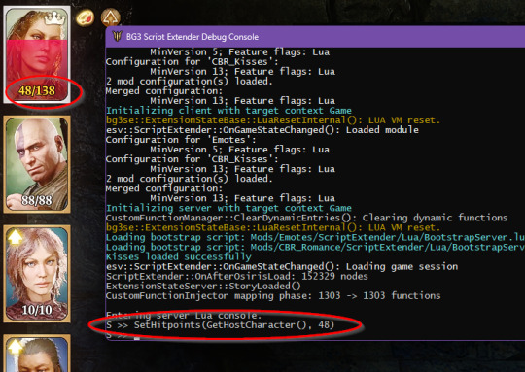Click the BG3 Script Extender Debug Console title
This screenshot has height=372, width=525.
192,37
